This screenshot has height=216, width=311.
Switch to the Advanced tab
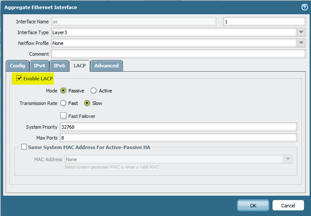107,66
